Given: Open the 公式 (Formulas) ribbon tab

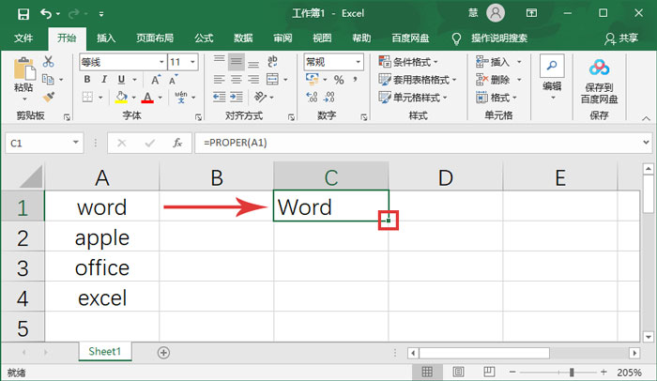Looking at the screenshot, I should coord(203,38).
